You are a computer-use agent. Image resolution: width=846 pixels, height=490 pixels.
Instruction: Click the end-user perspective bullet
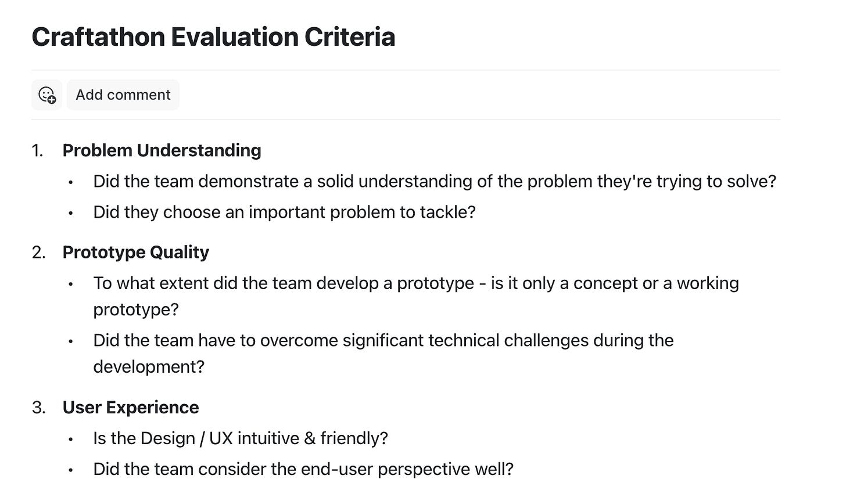pyautogui.click(x=303, y=469)
